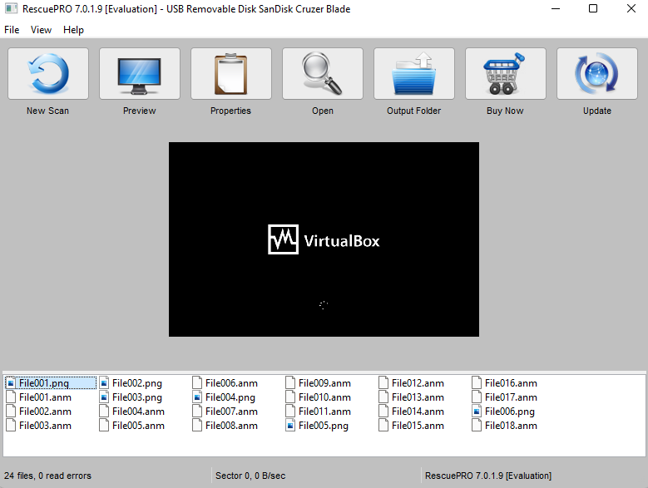The height and width of the screenshot is (488, 648).
Task: Click the Open magnifying glass icon
Action: [x=323, y=74]
